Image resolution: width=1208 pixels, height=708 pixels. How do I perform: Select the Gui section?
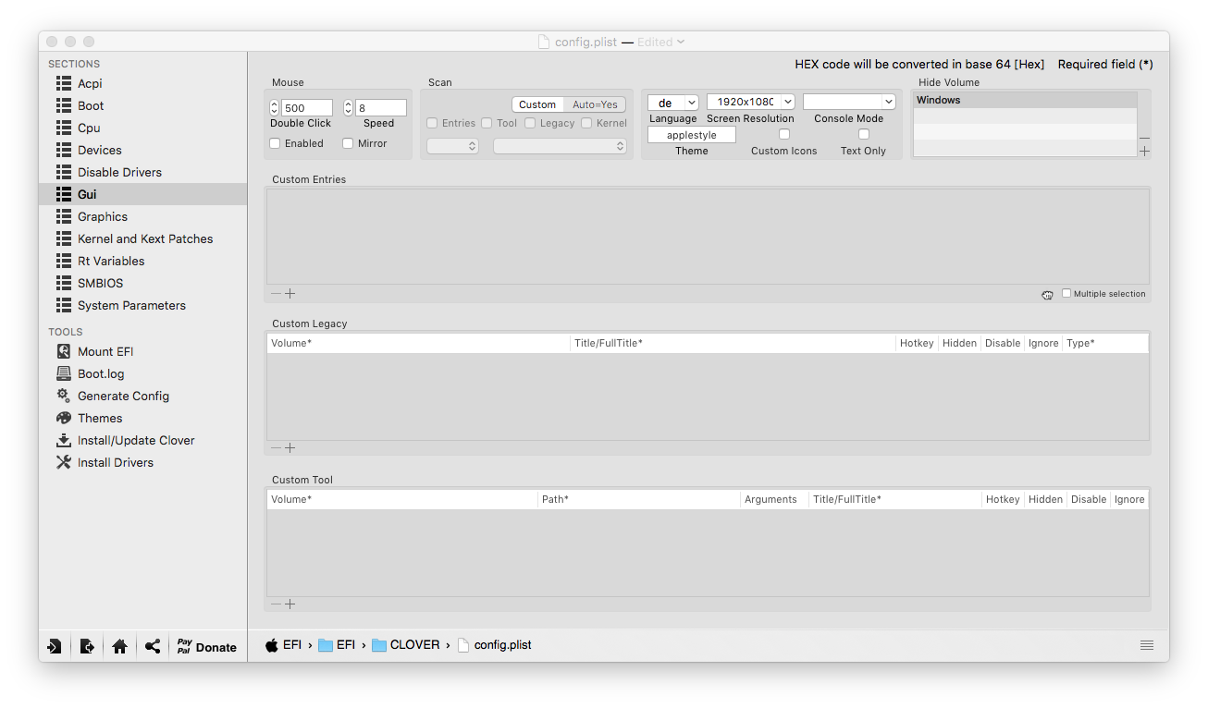pos(142,194)
